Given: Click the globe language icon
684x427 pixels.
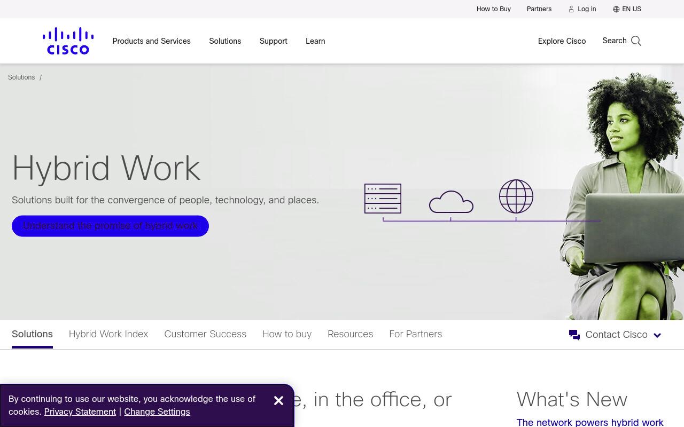Looking at the screenshot, I should (x=616, y=9).
